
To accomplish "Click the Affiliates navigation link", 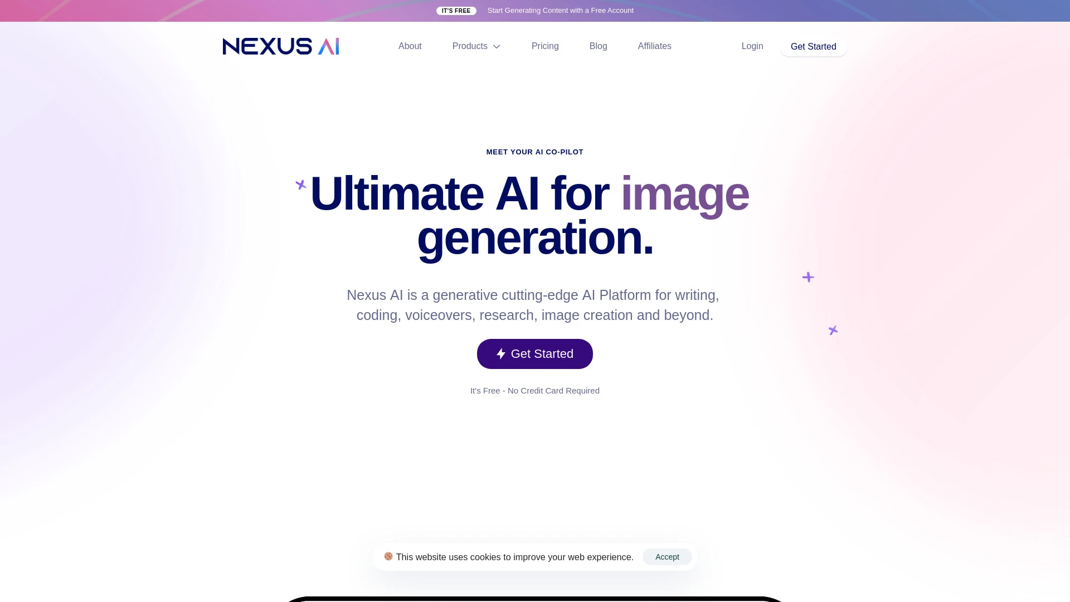I will tap(654, 46).
